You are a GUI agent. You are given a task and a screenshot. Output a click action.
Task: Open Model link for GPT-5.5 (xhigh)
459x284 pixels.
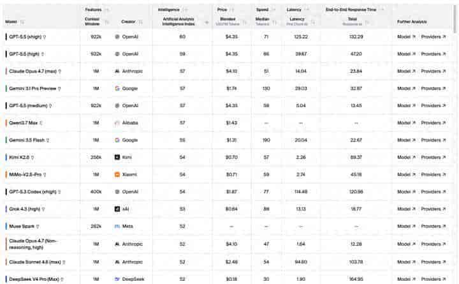406,37
